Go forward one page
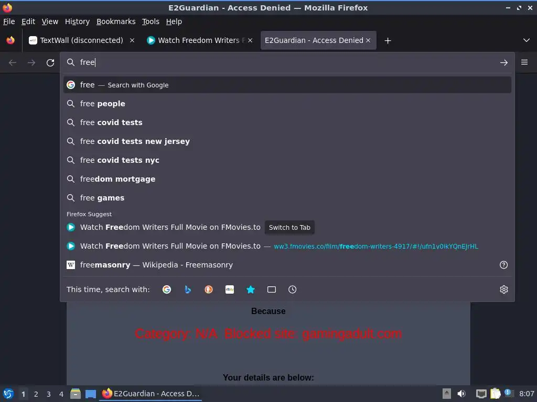Screen dimensions: 537x402 (31, 63)
